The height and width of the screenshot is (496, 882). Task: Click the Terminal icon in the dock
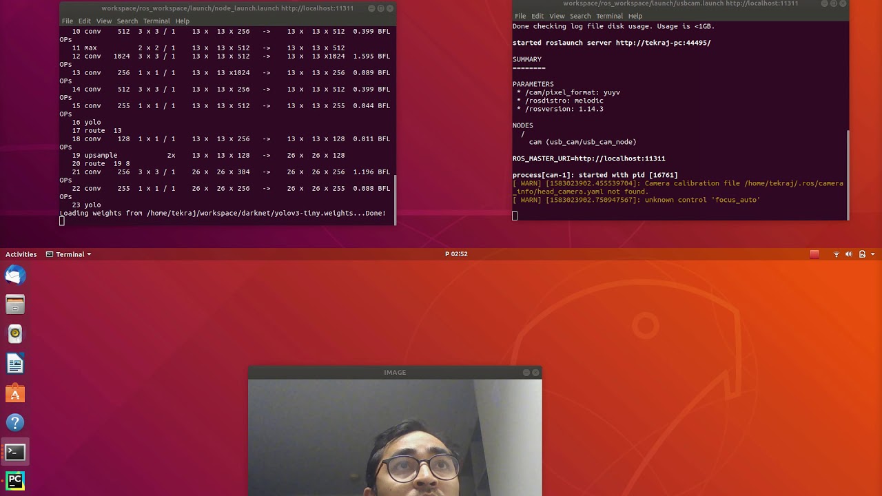click(x=15, y=452)
